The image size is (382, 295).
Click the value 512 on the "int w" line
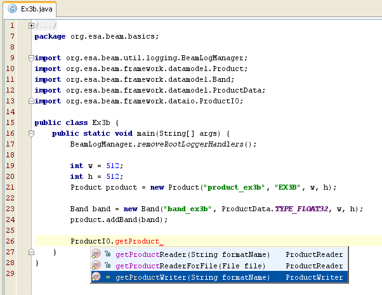click(x=112, y=166)
